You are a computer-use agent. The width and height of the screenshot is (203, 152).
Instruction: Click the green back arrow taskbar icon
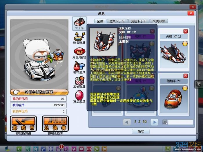[x=19, y=149]
